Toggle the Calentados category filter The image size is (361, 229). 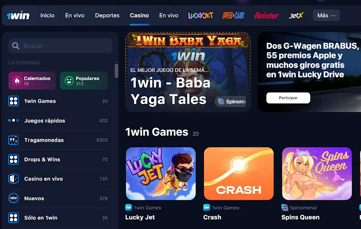[x=32, y=81]
